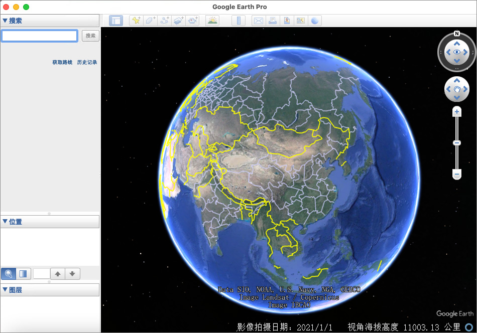477x333 pixels.
Task: Add a path with the toolbar tool
Action: (x=165, y=21)
